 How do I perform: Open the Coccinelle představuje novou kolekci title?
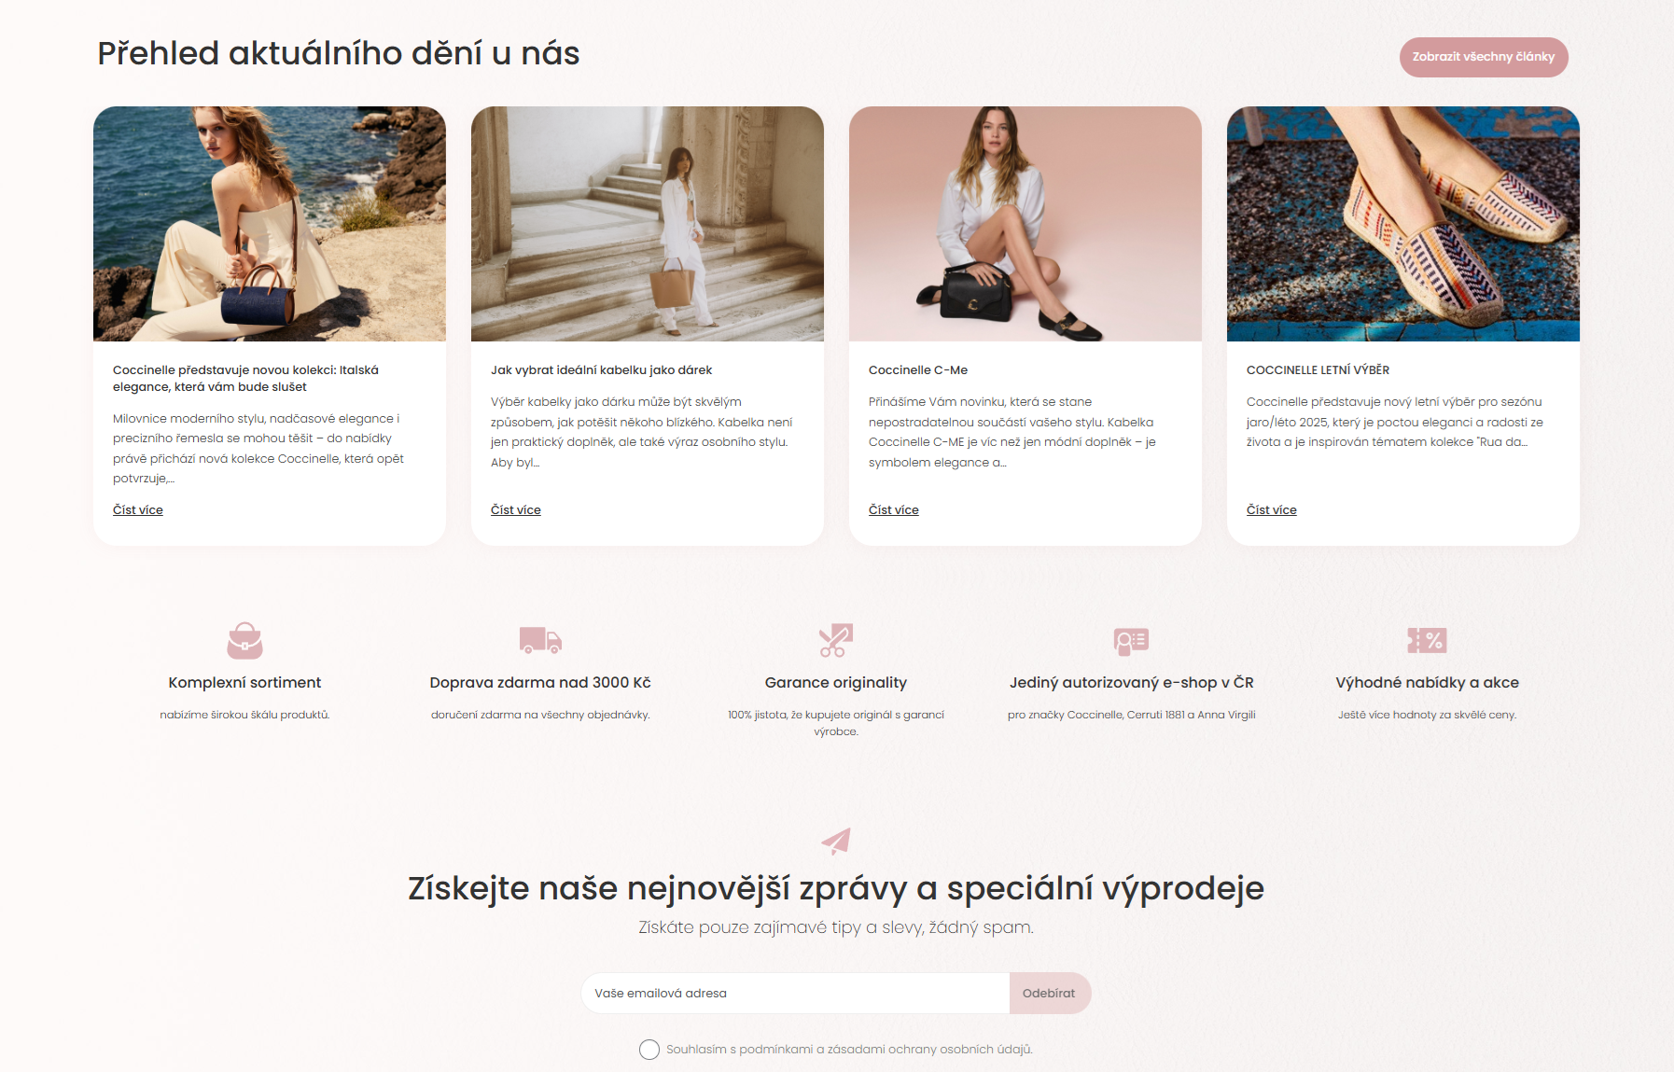(x=246, y=379)
